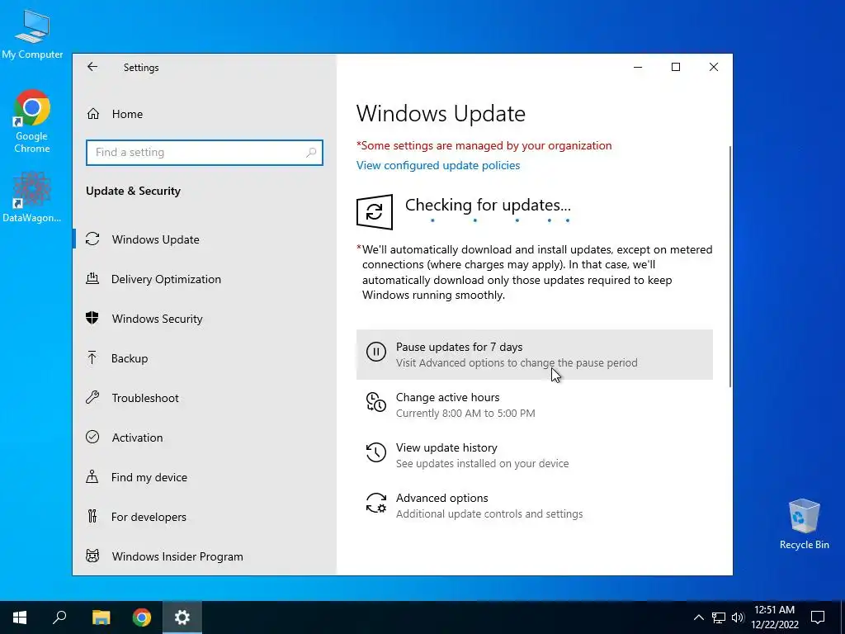Click the Find a setting search box
This screenshot has height=634, width=845.
205,153
